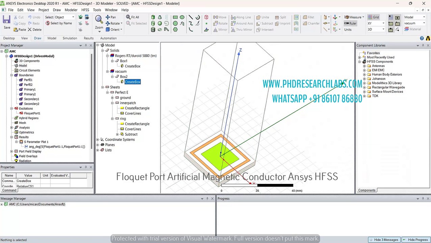Open the Modeler menu
The height and width of the screenshot is (243, 431).
71,10
